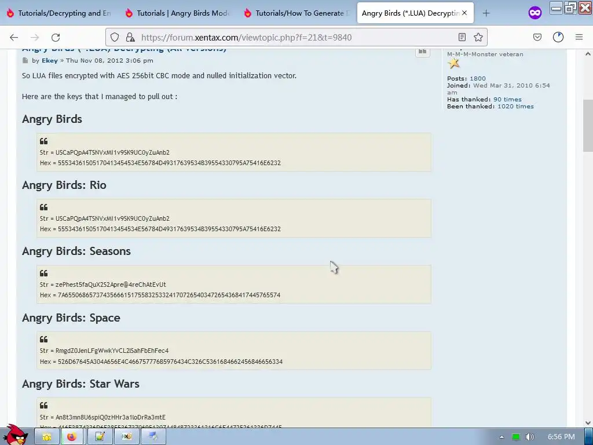Open the Firefox account circular icon

click(x=558, y=37)
